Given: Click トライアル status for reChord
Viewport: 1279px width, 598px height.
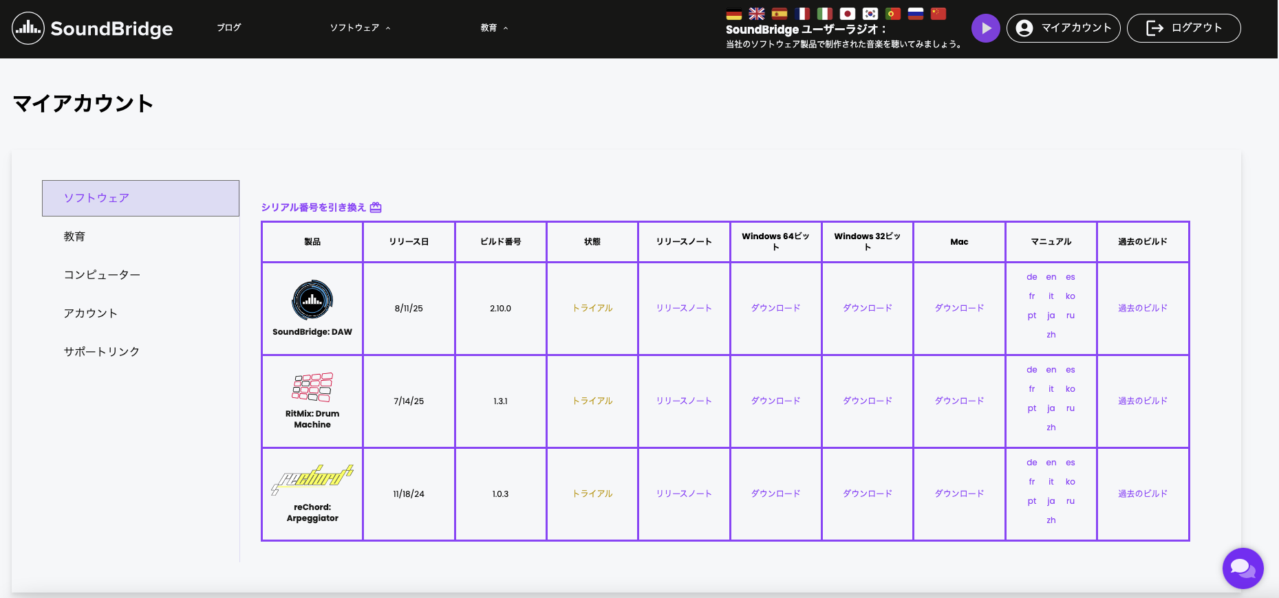Looking at the screenshot, I should 592,494.
